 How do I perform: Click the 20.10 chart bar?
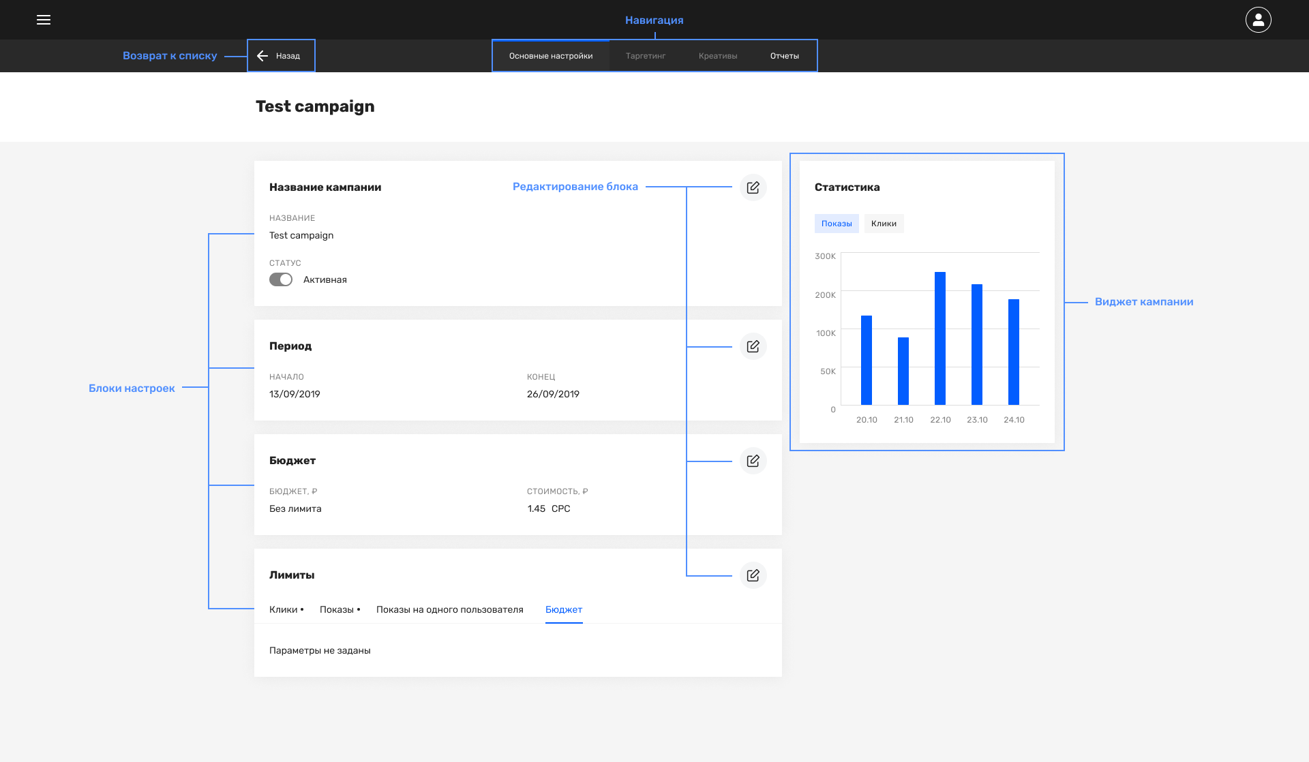point(867,360)
